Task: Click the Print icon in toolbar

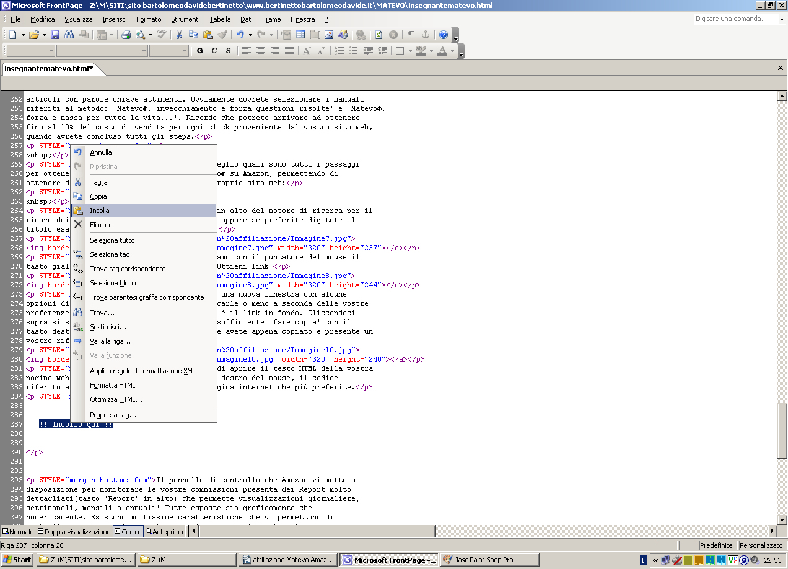Action: [126, 35]
